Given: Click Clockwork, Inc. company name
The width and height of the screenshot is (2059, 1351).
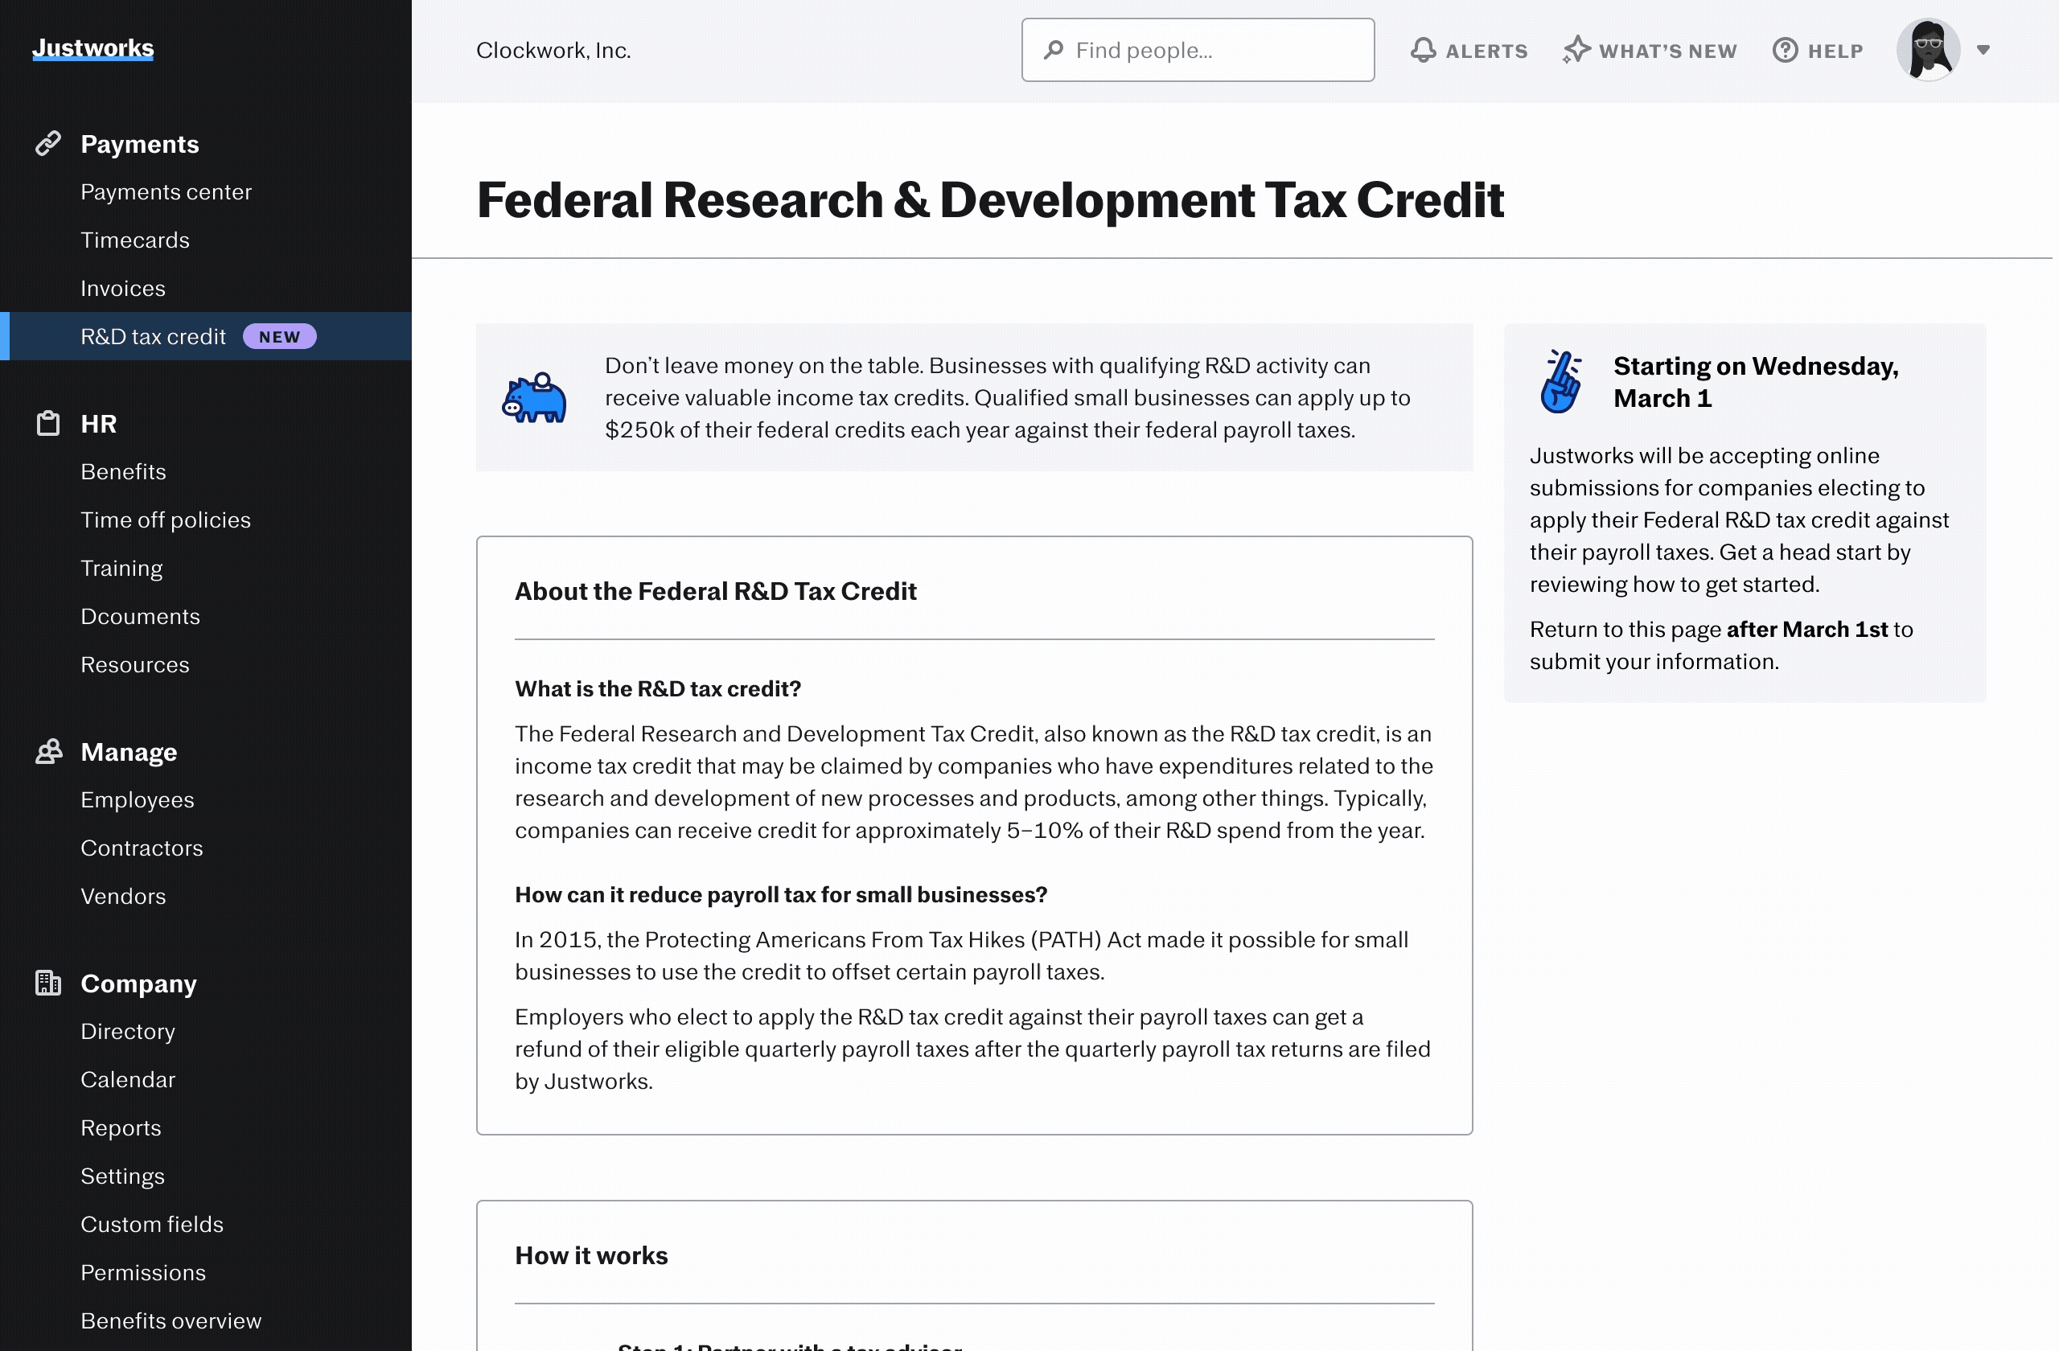Looking at the screenshot, I should point(553,50).
